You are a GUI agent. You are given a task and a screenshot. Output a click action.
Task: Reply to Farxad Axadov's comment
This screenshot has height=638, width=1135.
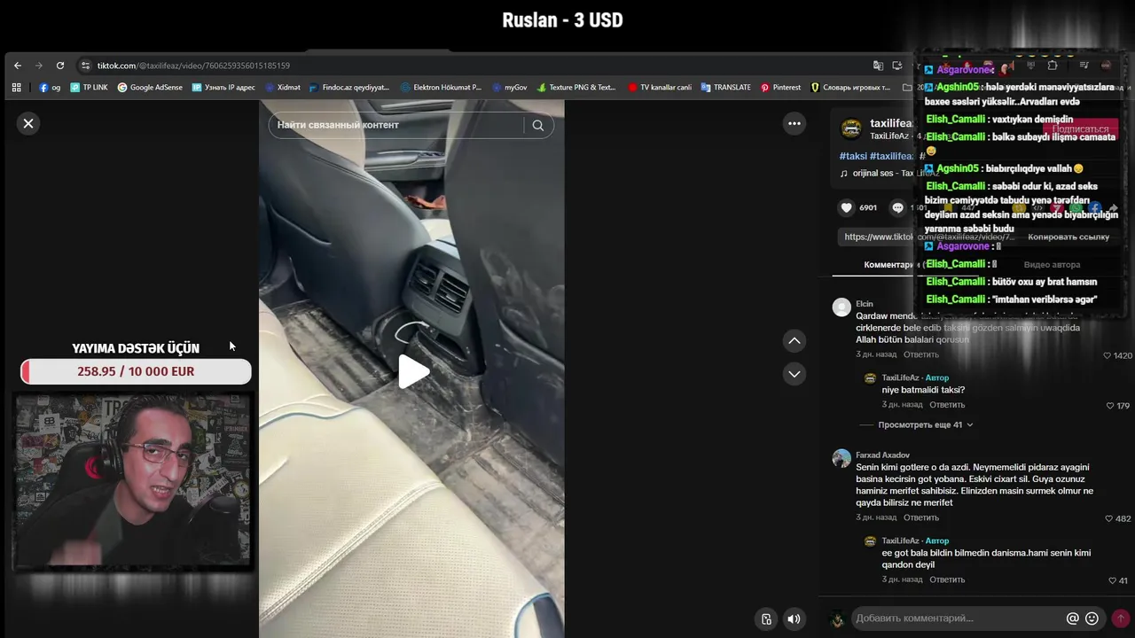pyautogui.click(x=920, y=517)
